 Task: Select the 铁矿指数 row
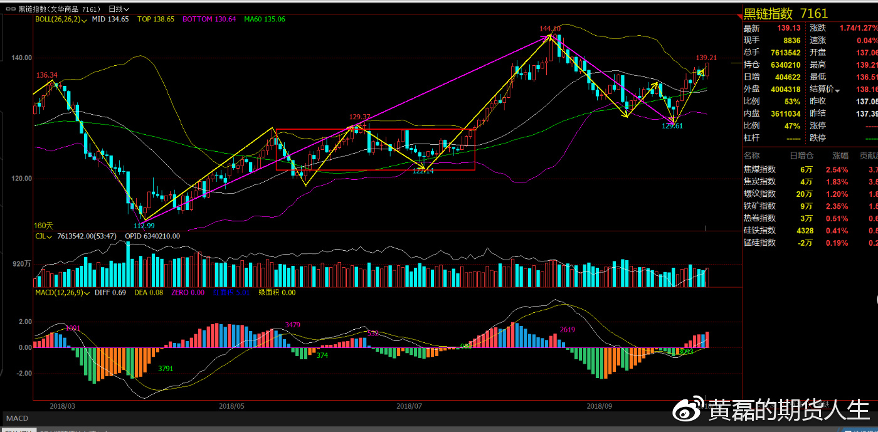pos(810,206)
